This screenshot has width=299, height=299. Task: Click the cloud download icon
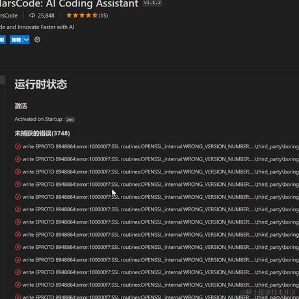pyautogui.click(x=32, y=16)
